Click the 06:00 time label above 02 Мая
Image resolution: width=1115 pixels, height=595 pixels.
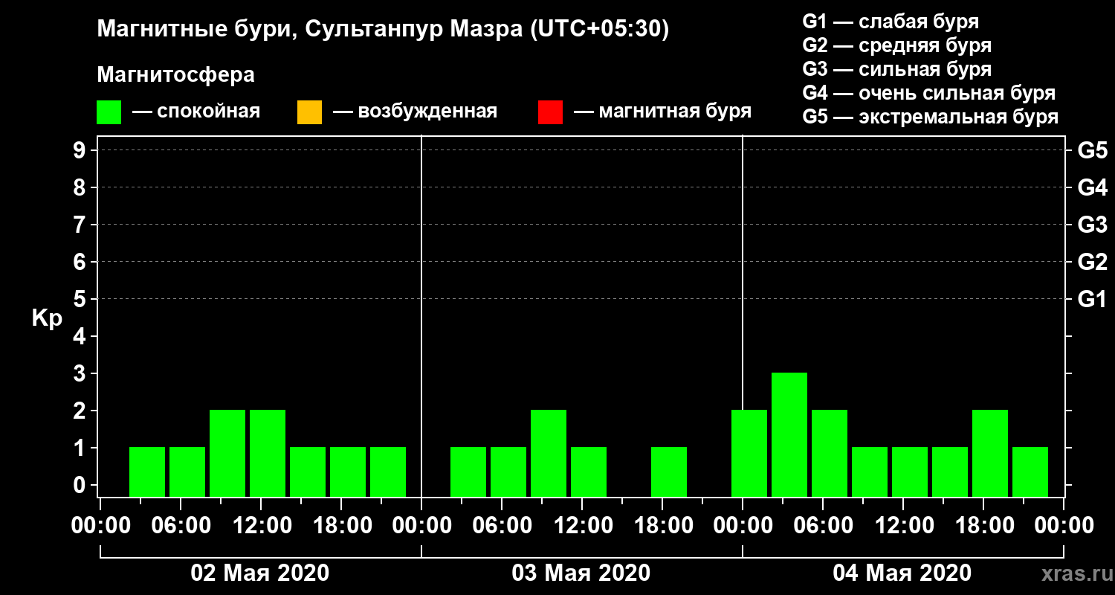(181, 525)
